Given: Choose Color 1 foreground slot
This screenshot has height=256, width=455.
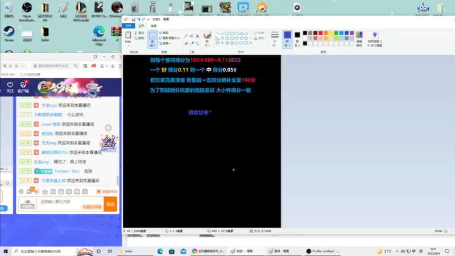Looking at the screenshot, I should (x=287, y=39).
